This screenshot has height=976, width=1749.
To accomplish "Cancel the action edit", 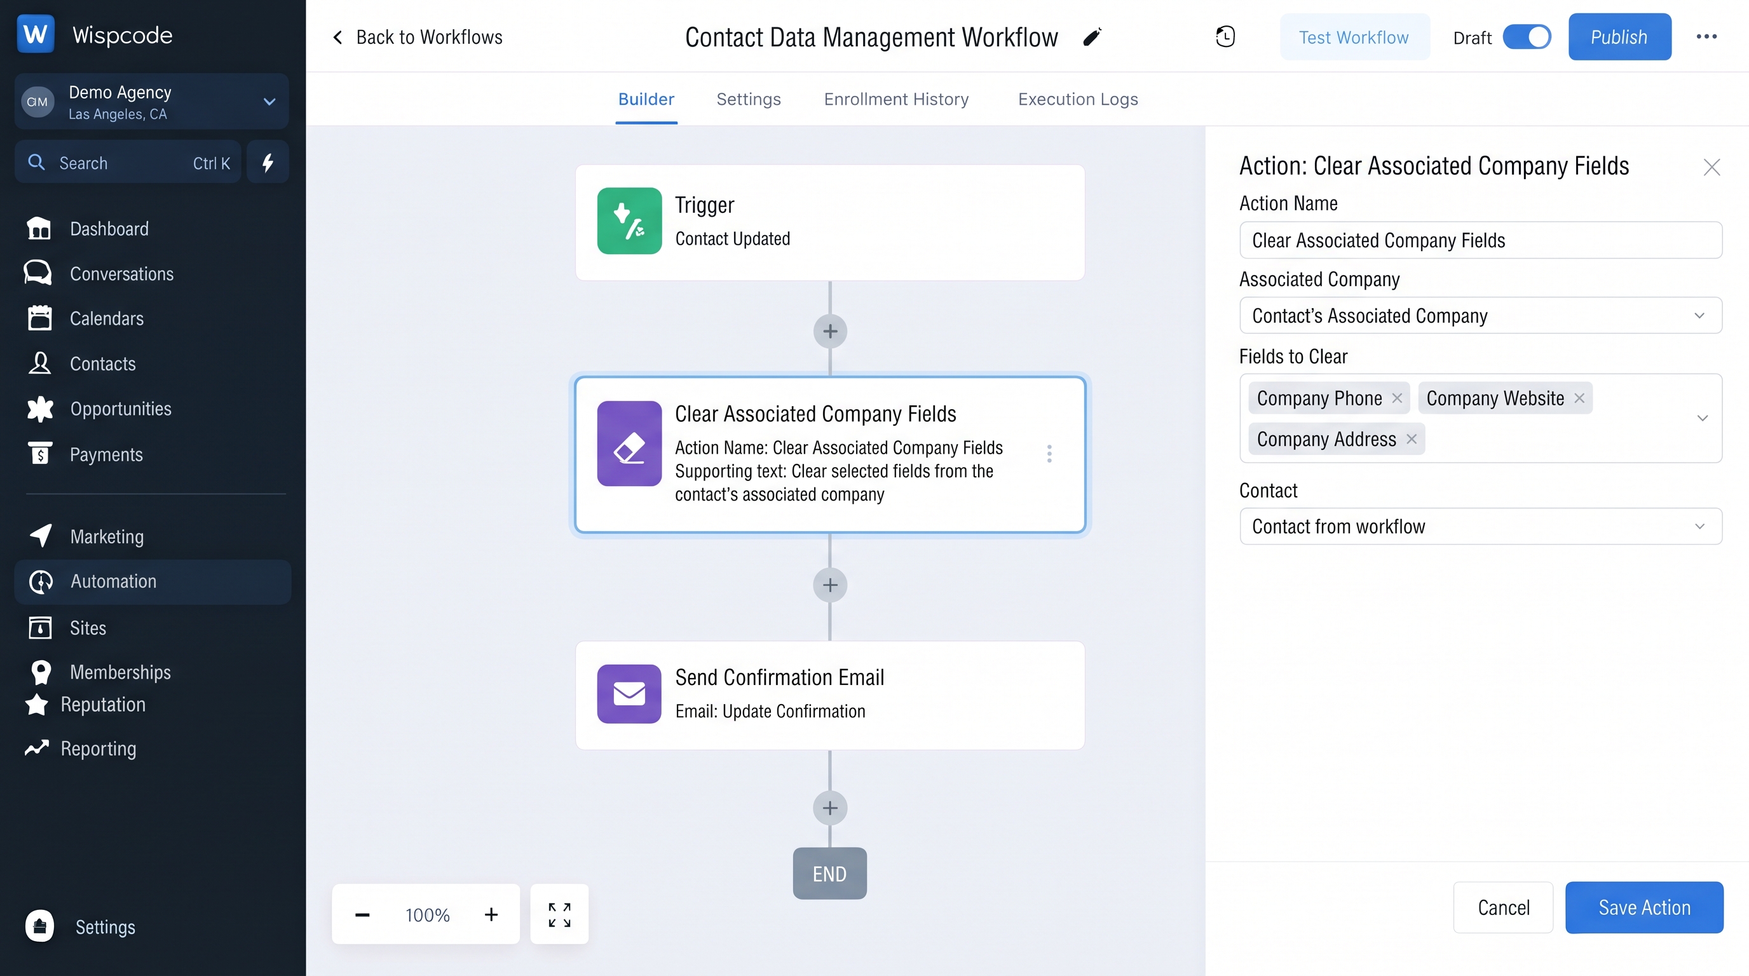I will (x=1503, y=907).
